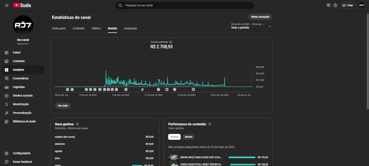The width and height of the screenshot is (369, 166).
Task: Click the clock icon beside Receita estimada
Action: pos(171,42)
